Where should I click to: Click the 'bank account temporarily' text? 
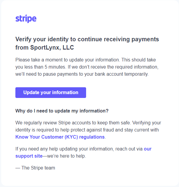pyautogui.click(x=122, y=74)
